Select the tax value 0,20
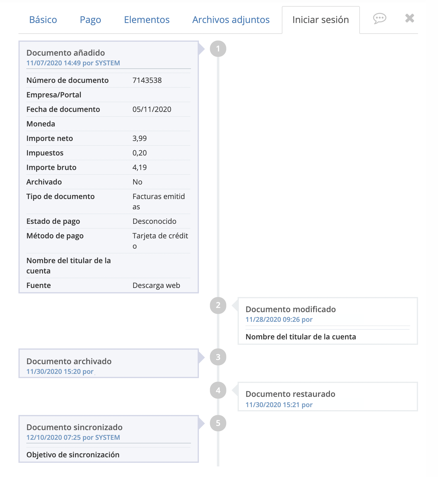Screen dimensions: 438x477 [140, 153]
